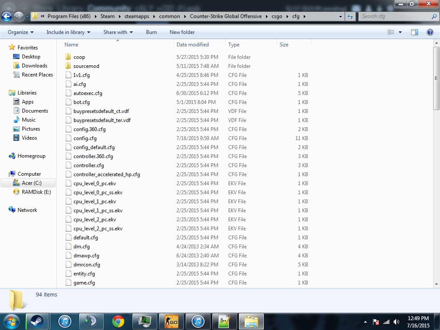Viewport: 440px width, 330px height.
Task: Click the Back navigation arrow
Action: (7, 16)
